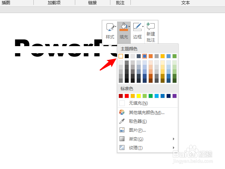Screen dimensions: 225x169
Task: Pick the white theme color swatch
Action: click(121, 56)
